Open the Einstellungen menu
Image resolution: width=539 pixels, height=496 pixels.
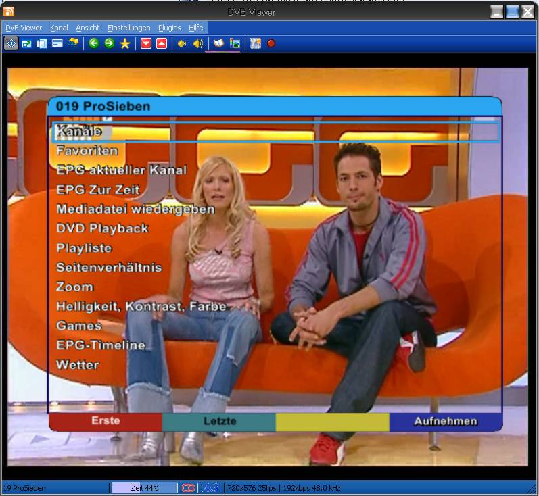129,28
